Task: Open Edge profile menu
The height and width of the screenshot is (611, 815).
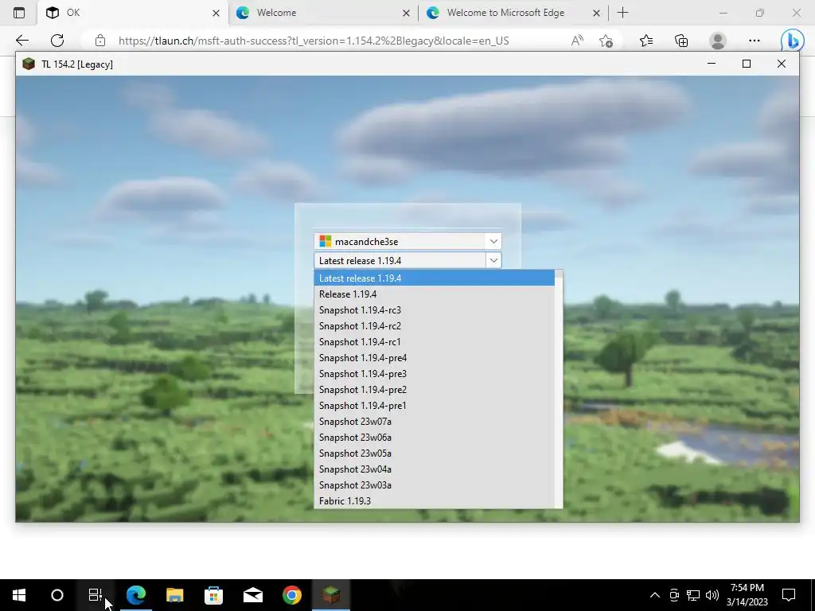Action: pyautogui.click(x=718, y=41)
